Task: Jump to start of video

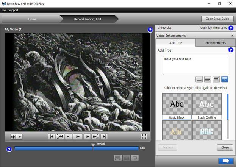Action: pyautogui.click(x=52, y=136)
